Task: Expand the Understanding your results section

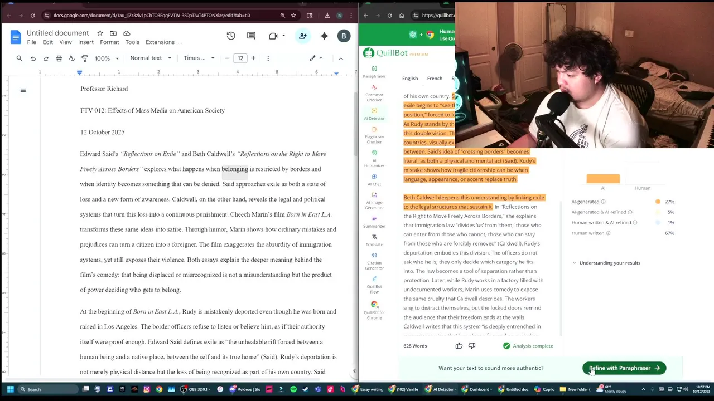Action: coord(606,263)
